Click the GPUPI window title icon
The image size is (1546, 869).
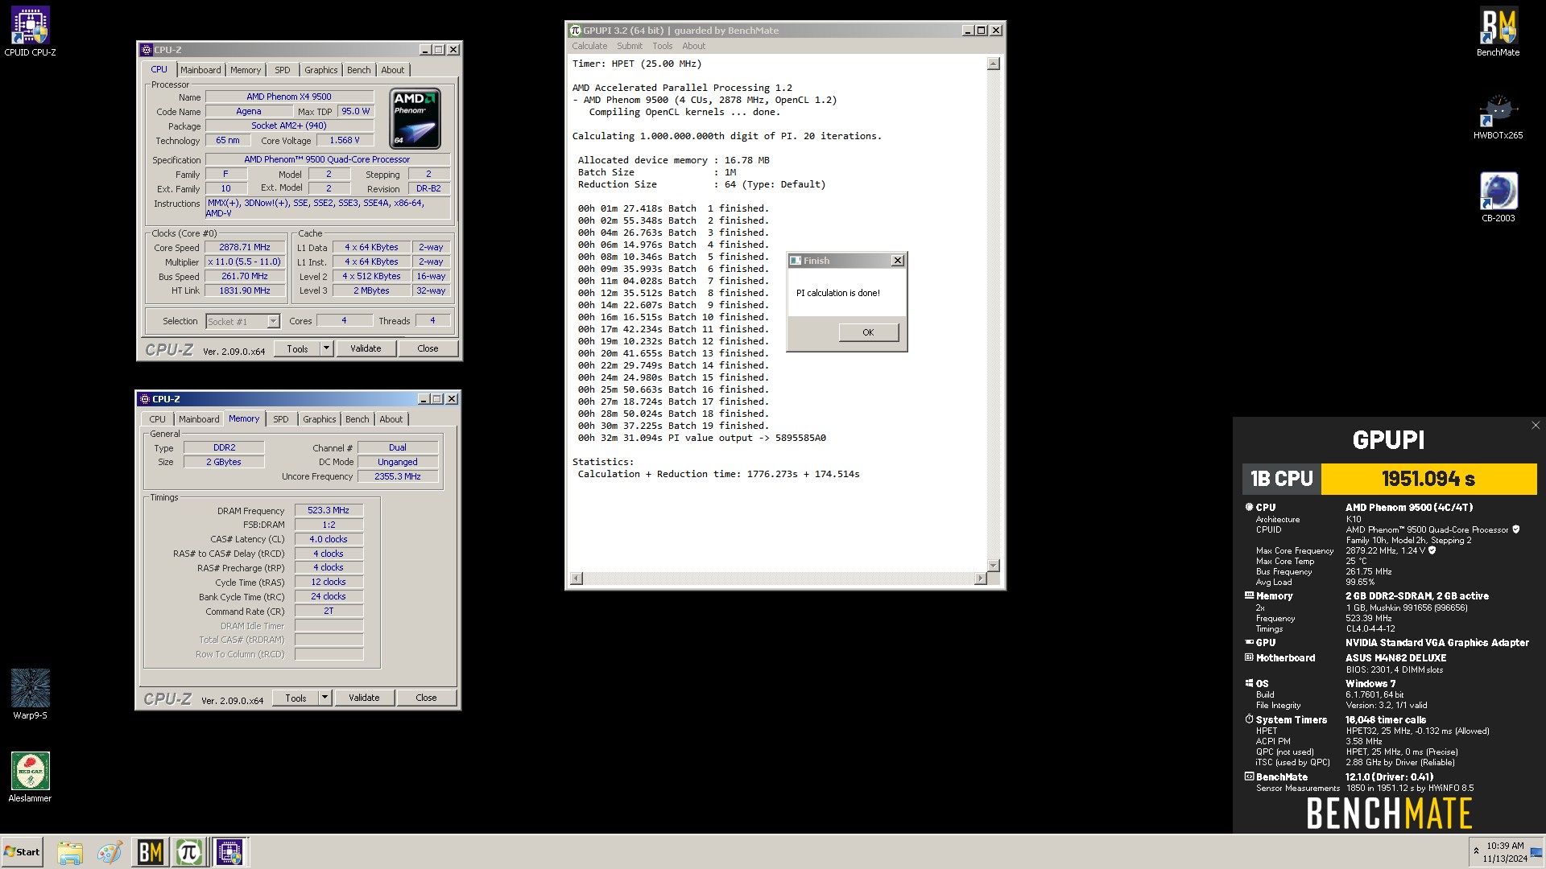tap(575, 31)
